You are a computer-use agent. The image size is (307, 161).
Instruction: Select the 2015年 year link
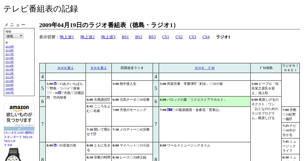[x=9, y=62]
